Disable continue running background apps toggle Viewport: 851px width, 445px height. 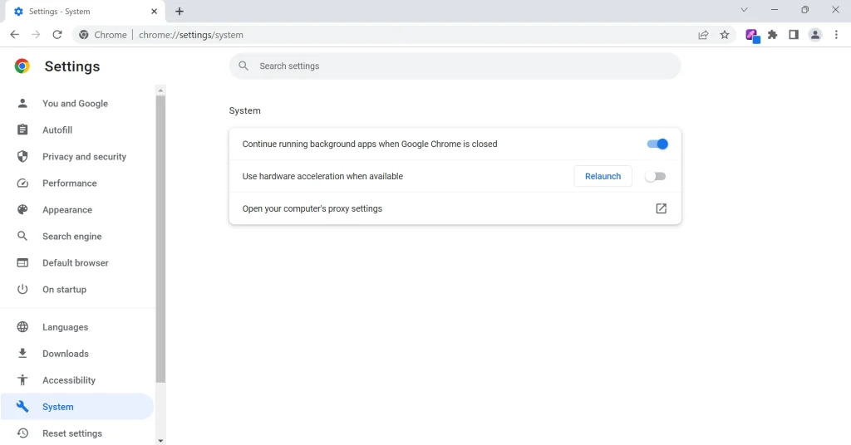click(x=657, y=144)
